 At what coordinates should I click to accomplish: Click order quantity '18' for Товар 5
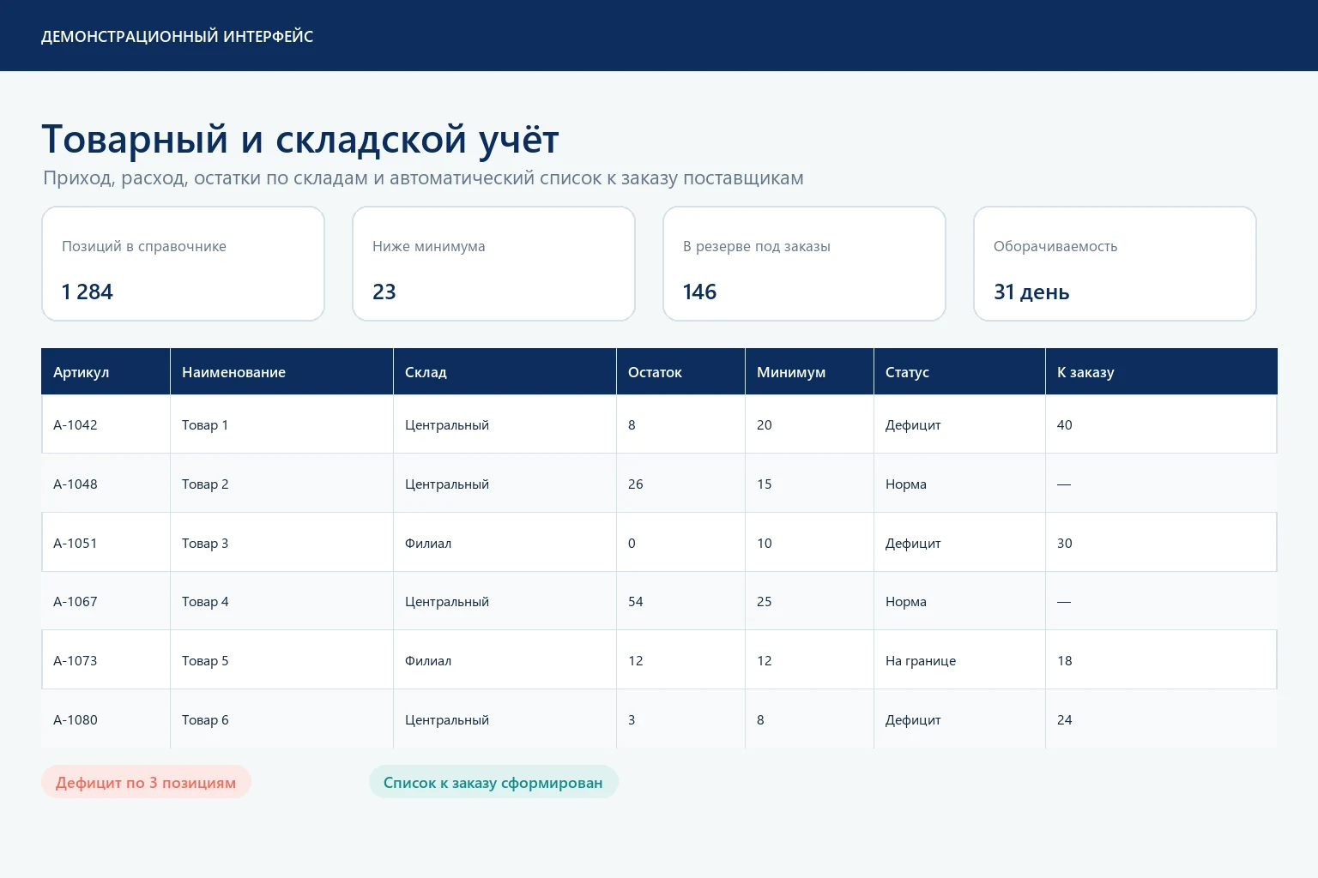1065,660
